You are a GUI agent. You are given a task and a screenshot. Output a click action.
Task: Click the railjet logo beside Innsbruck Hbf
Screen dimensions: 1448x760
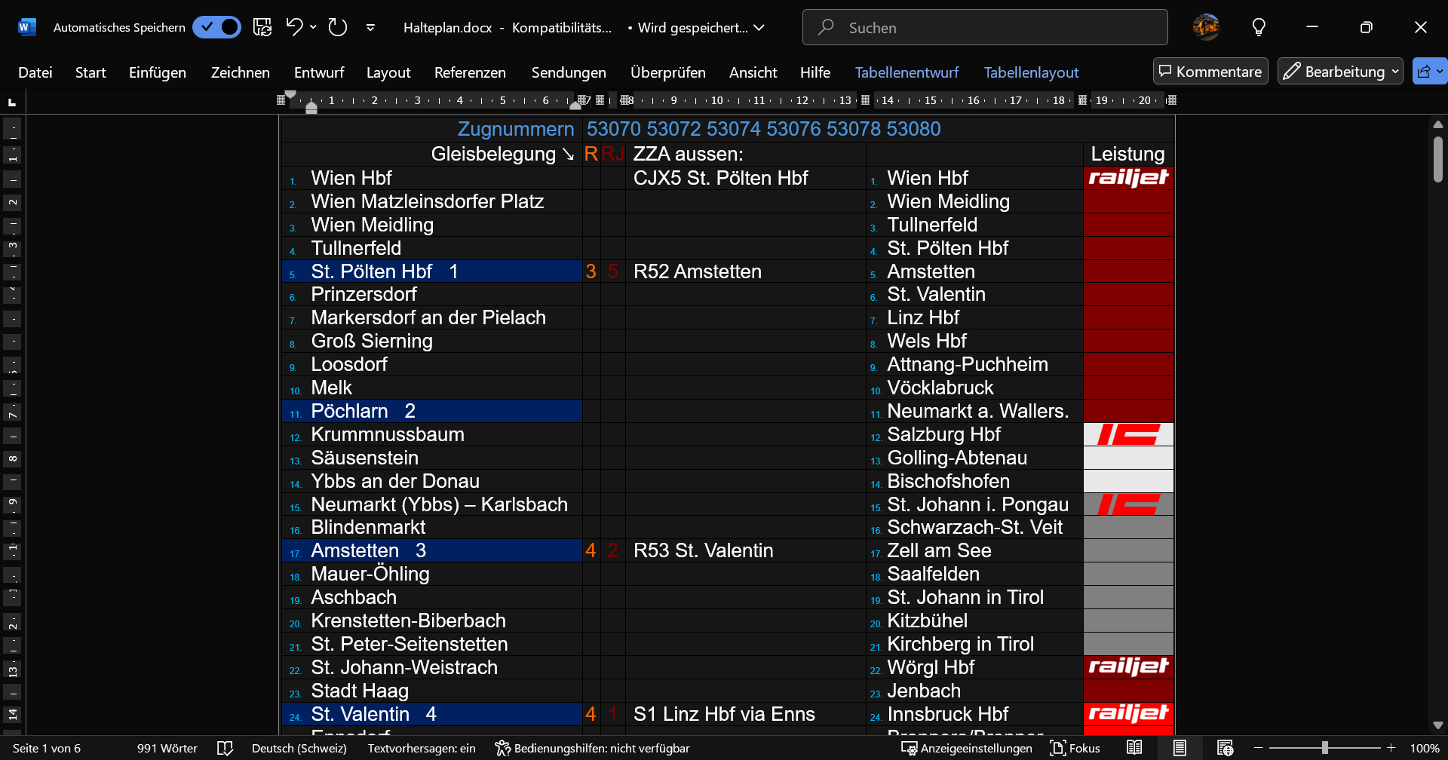(x=1128, y=714)
